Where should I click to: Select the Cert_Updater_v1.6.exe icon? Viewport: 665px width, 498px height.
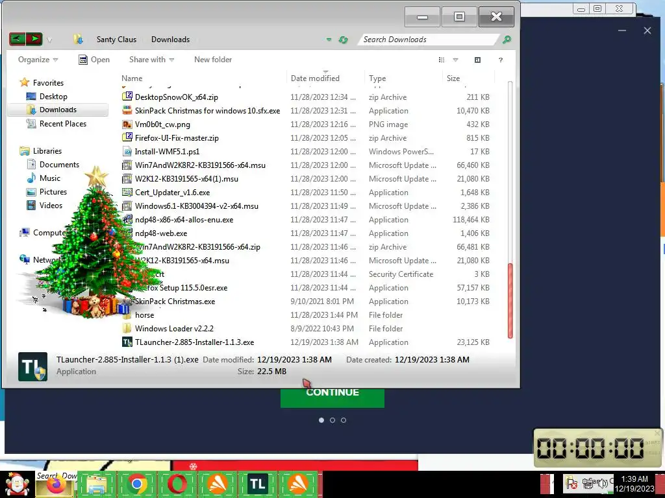127,192
